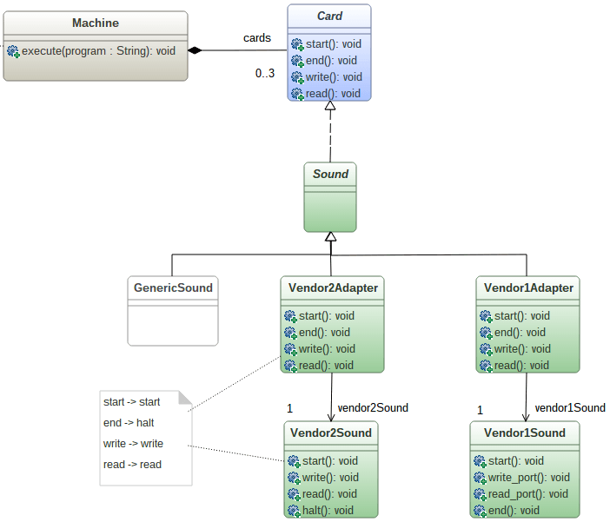Select the Sound class header
610x522 pixels.
click(x=330, y=175)
